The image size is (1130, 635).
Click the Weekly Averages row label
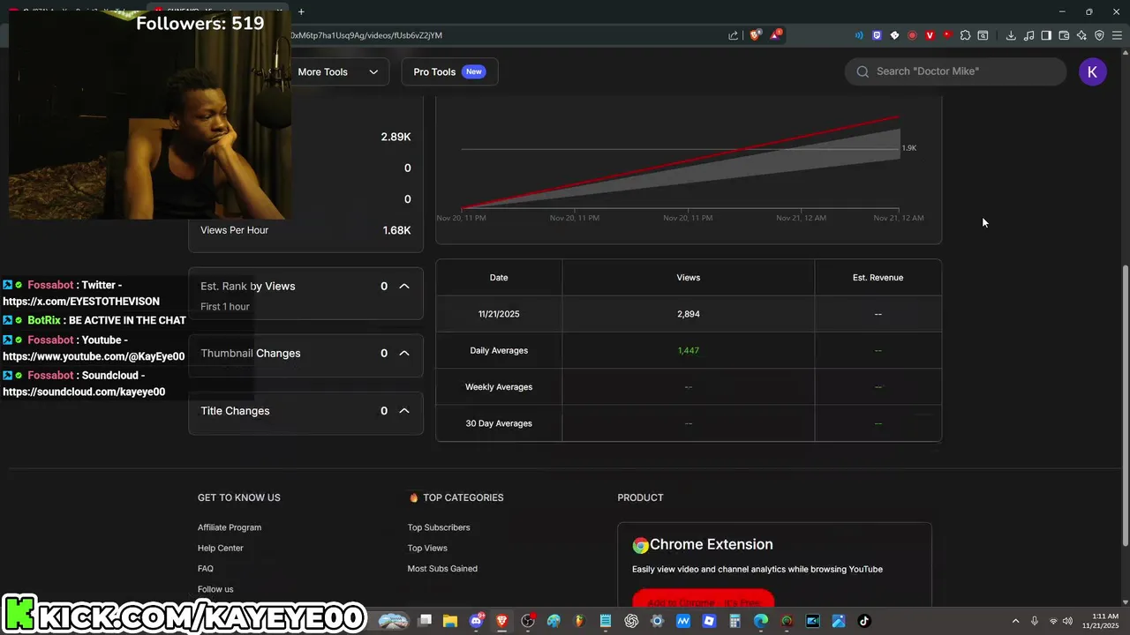499,387
